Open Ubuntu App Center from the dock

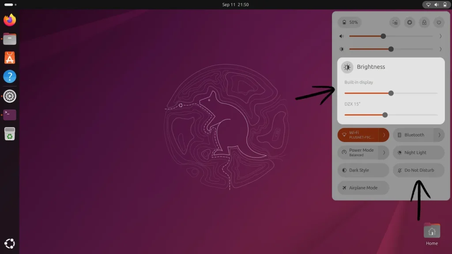[10, 58]
